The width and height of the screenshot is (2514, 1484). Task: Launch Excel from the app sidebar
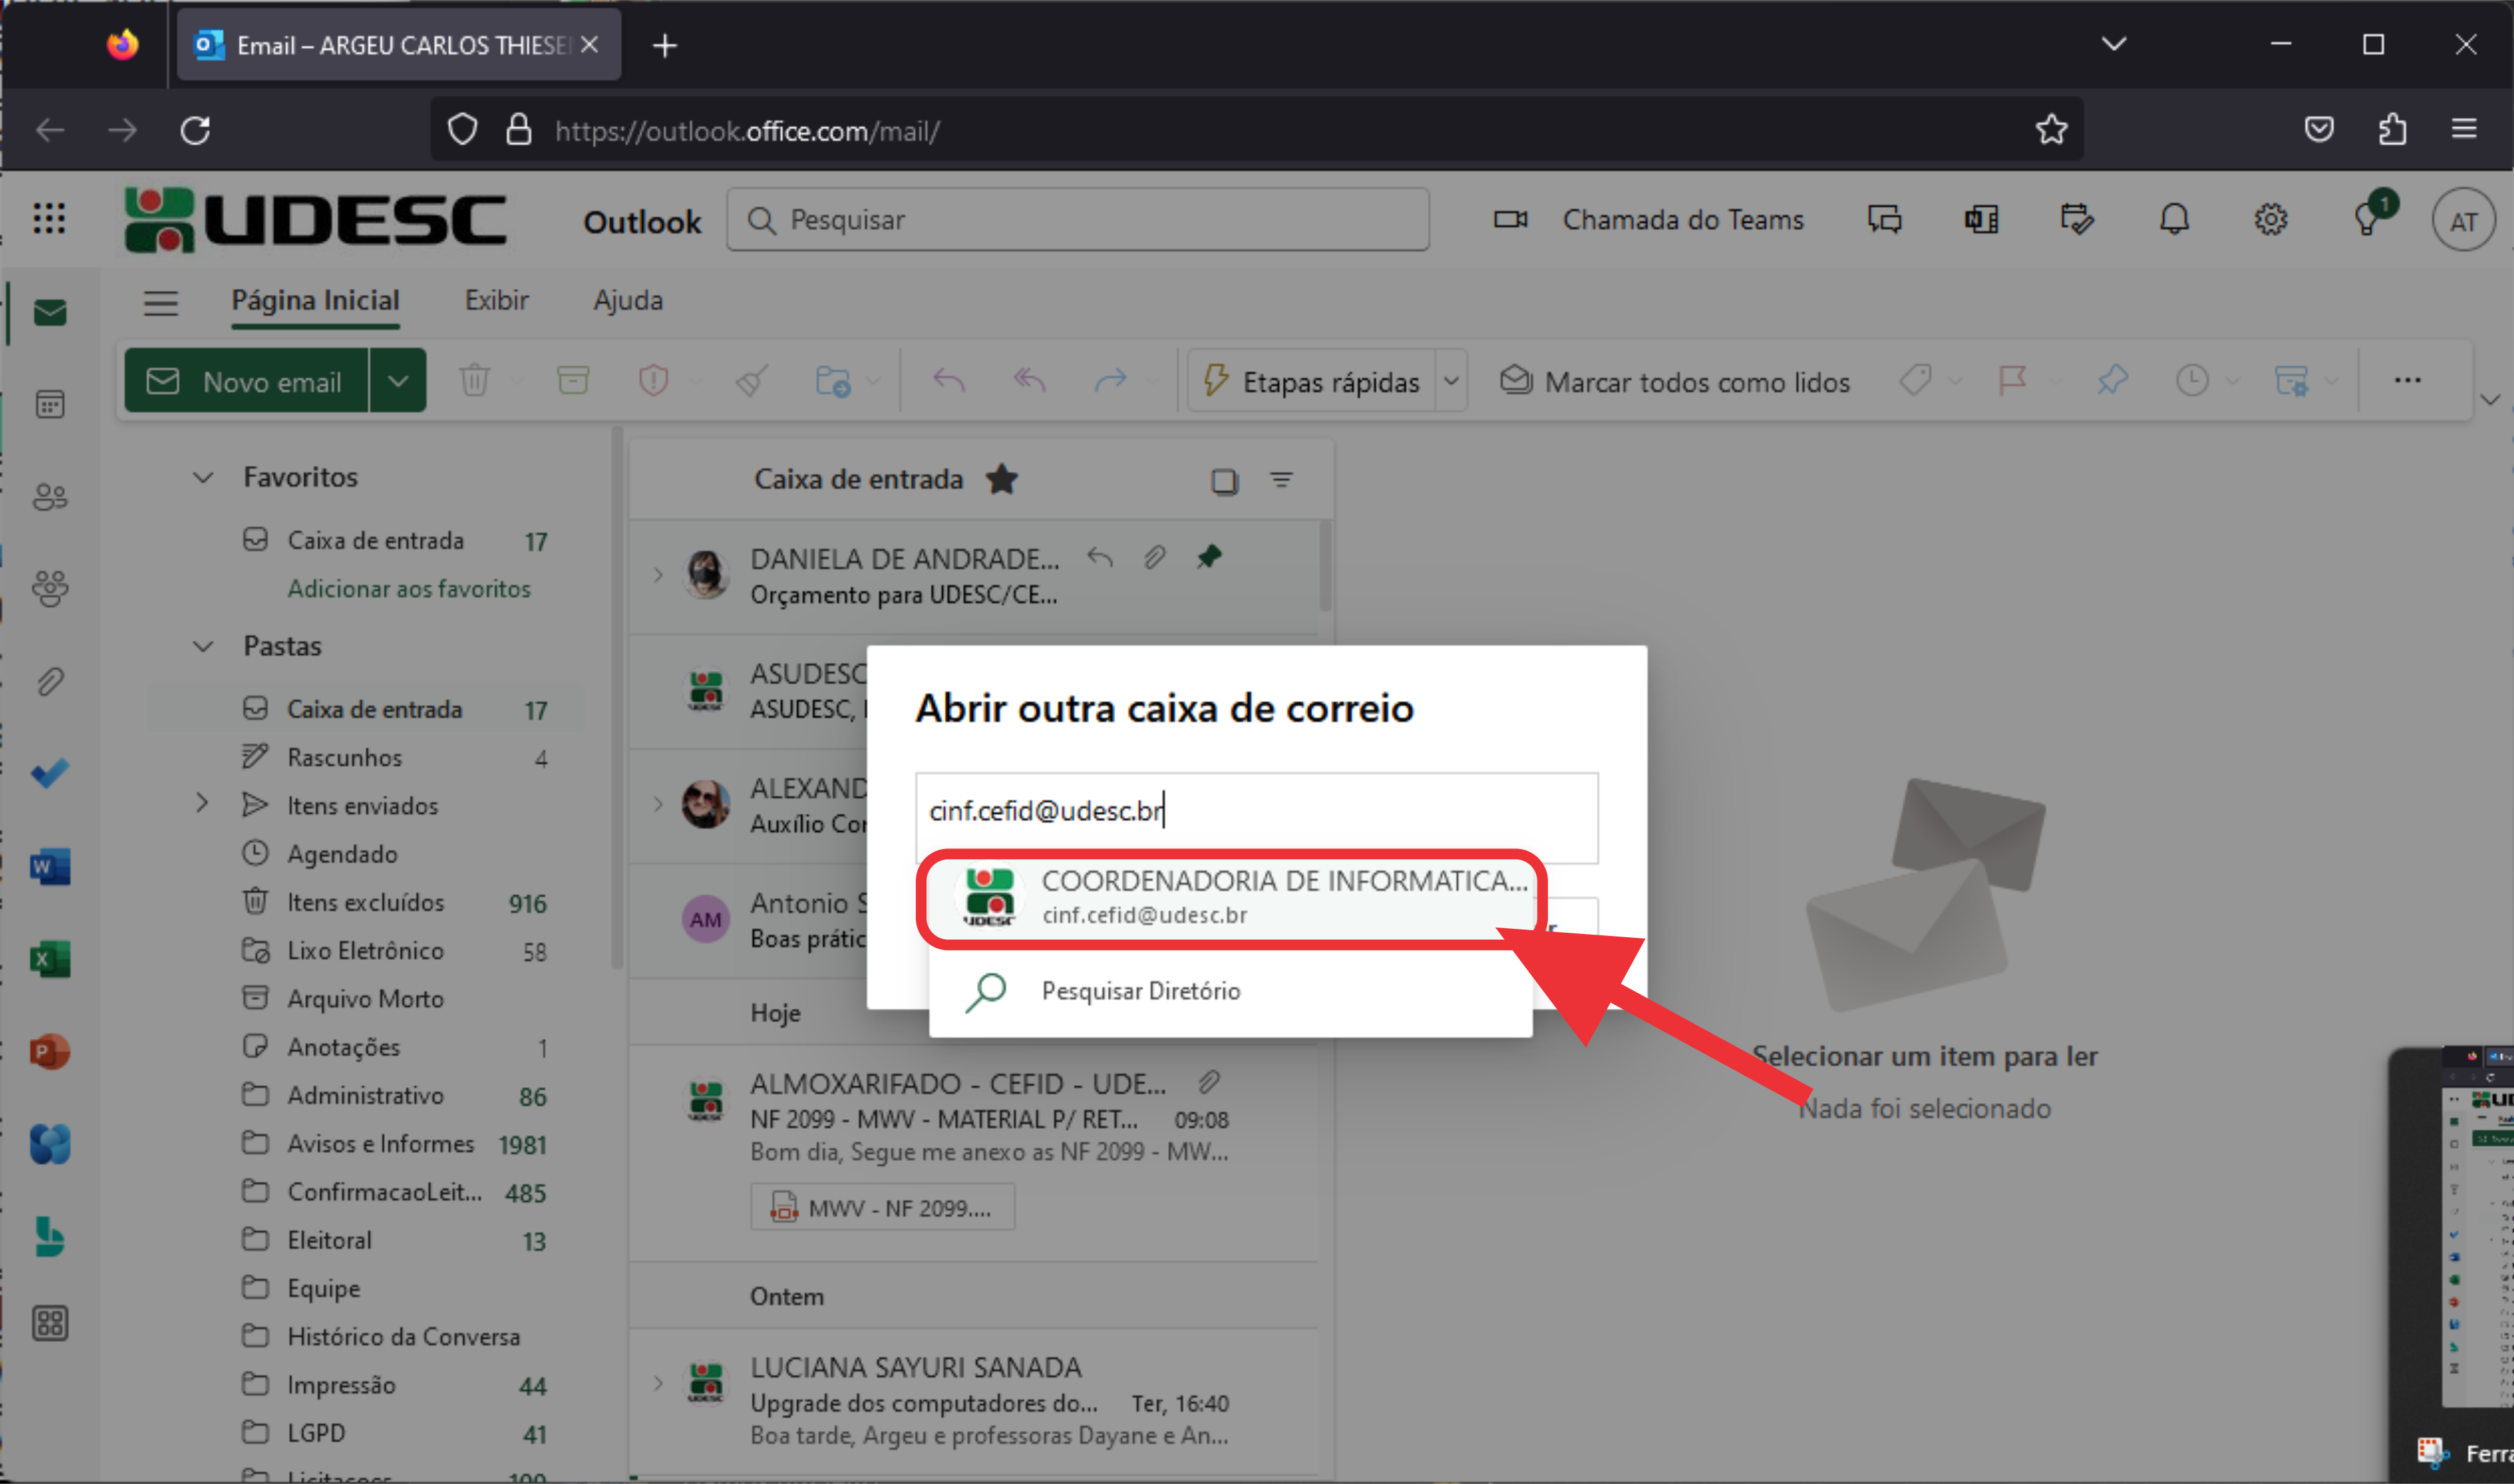(x=50, y=959)
